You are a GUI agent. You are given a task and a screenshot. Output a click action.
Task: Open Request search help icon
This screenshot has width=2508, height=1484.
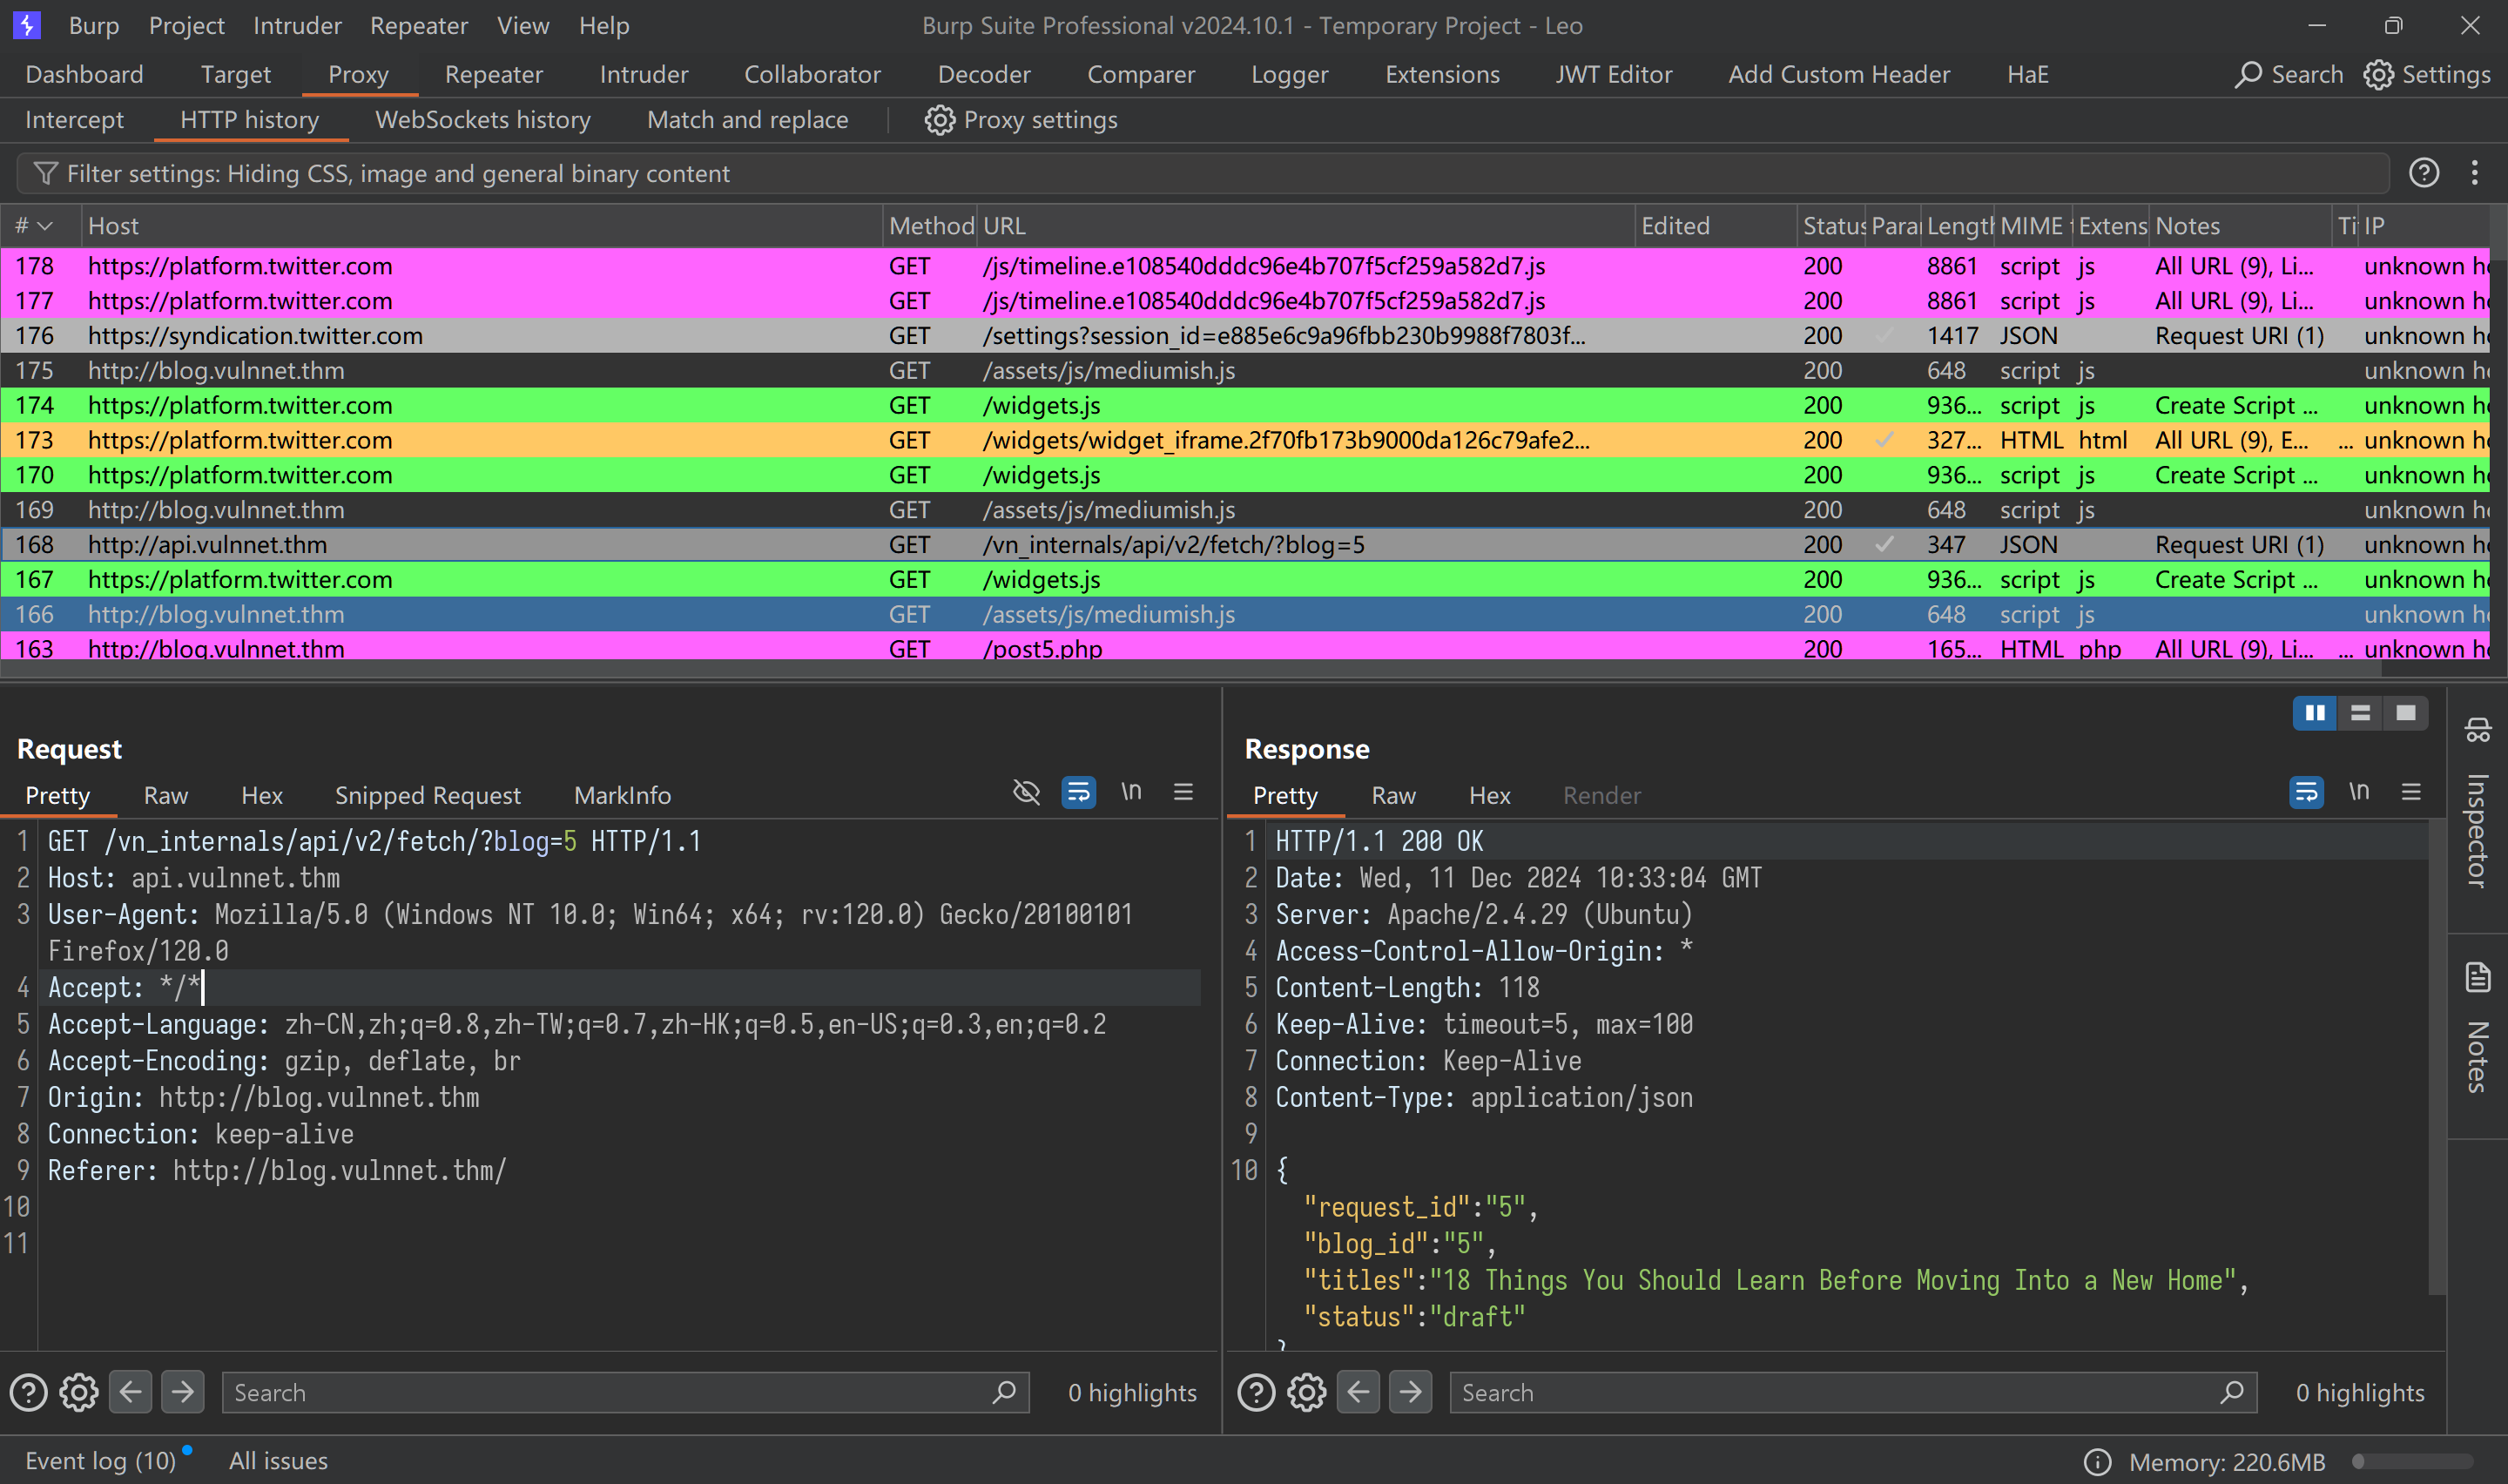click(28, 1392)
